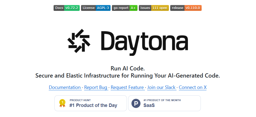256x117 pixels.
Task: Follow the Report Bug link
Action: [96, 87]
